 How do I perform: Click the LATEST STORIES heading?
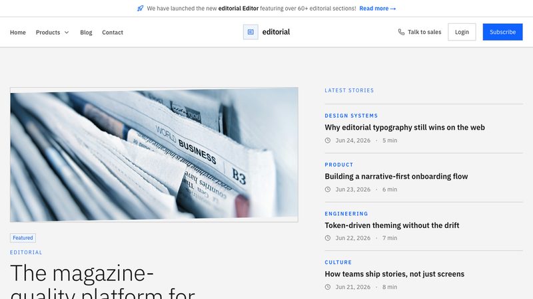(x=349, y=90)
